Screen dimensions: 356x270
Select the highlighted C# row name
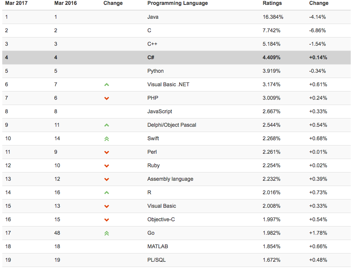(x=151, y=57)
